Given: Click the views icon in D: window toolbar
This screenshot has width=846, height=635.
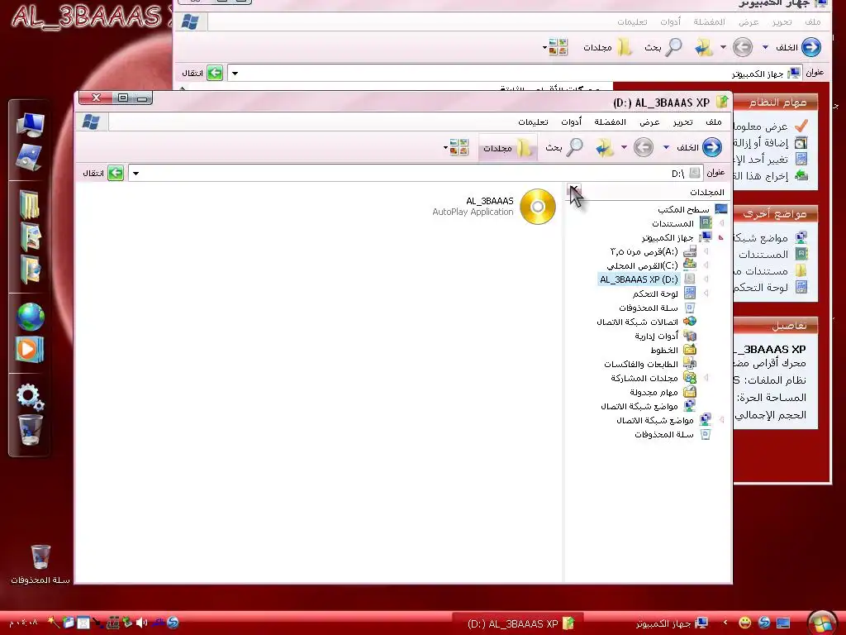Looking at the screenshot, I should tap(459, 147).
